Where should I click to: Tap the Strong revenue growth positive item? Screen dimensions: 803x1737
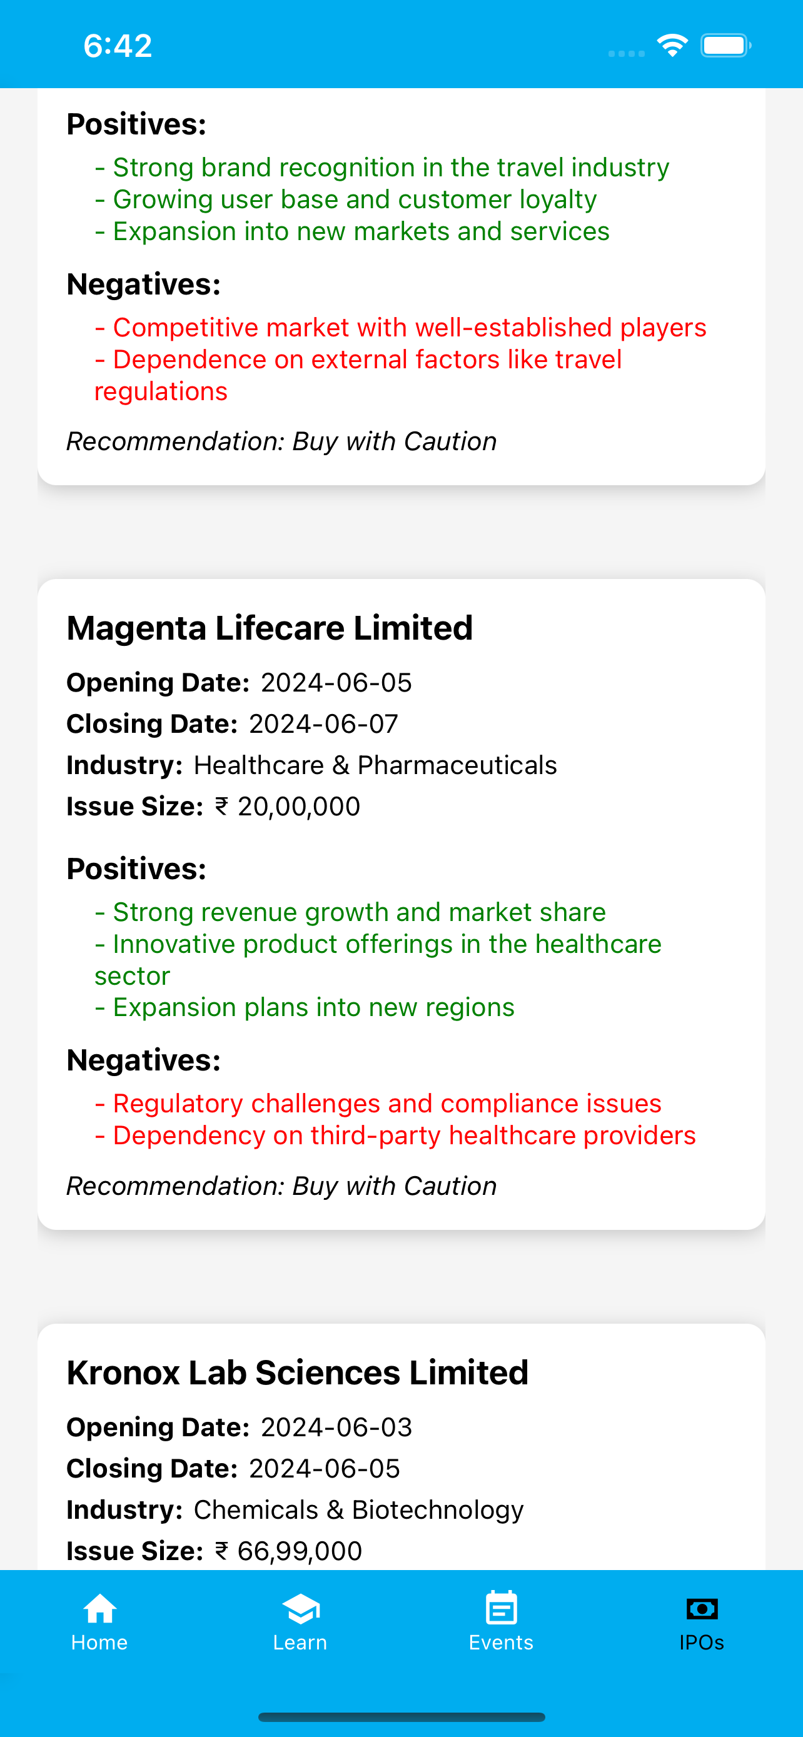[x=351, y=912]
